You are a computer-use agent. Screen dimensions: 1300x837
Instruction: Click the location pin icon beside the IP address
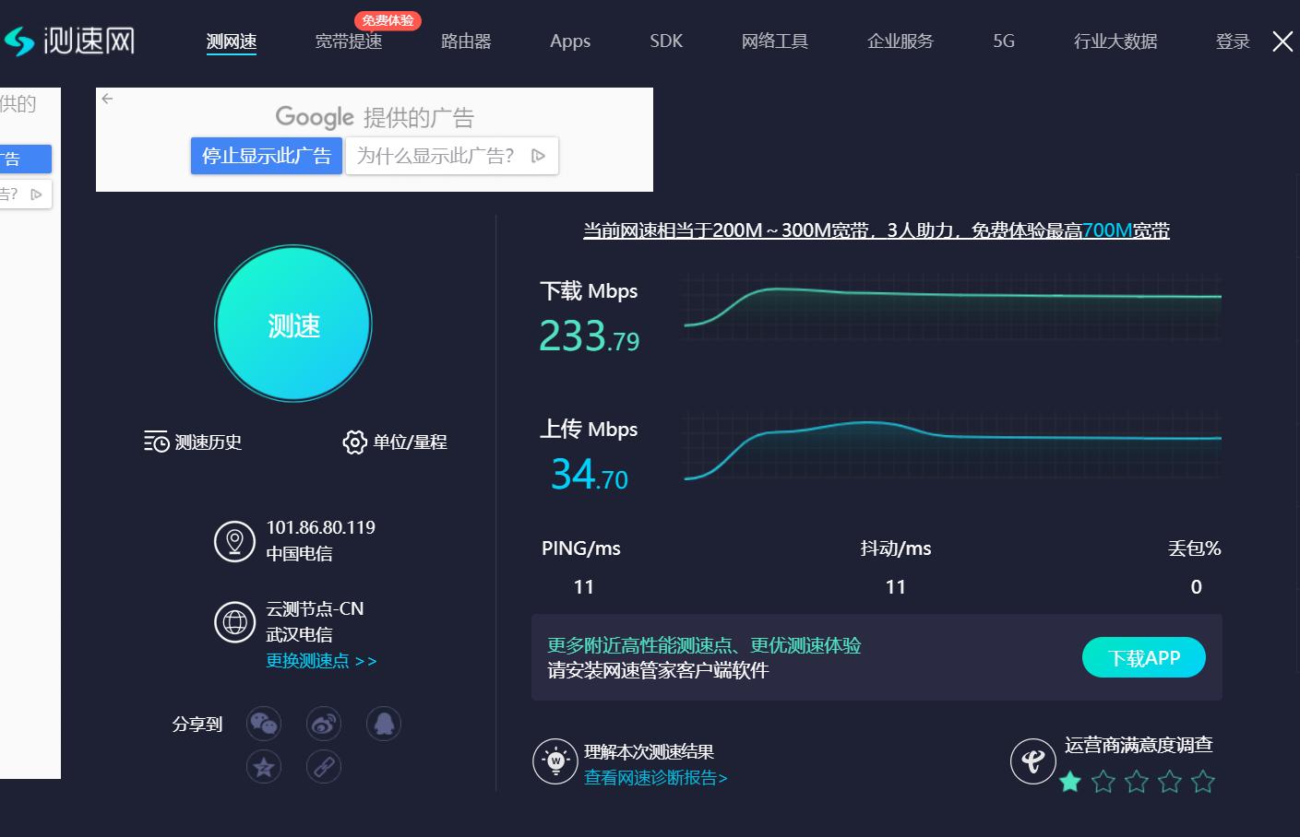(234, 541)
